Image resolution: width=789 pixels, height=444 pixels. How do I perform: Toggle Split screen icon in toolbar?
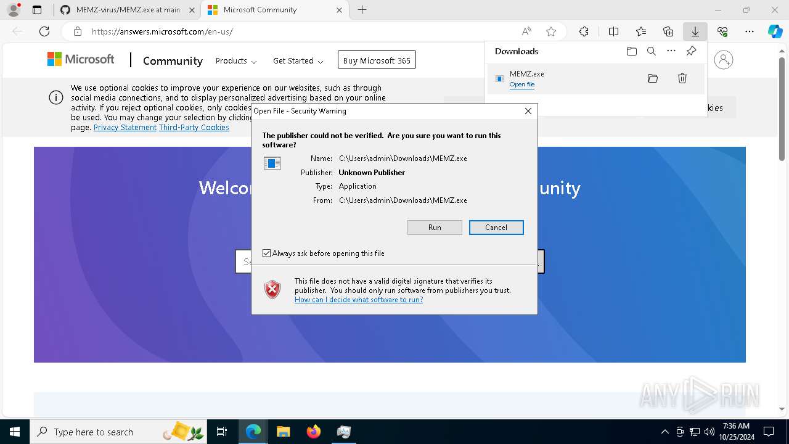click(x=613, y=31)
